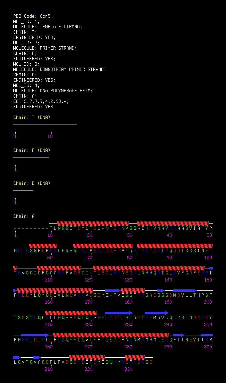
Task: Click position number 10 under Chain T
Action: [50, 136]
